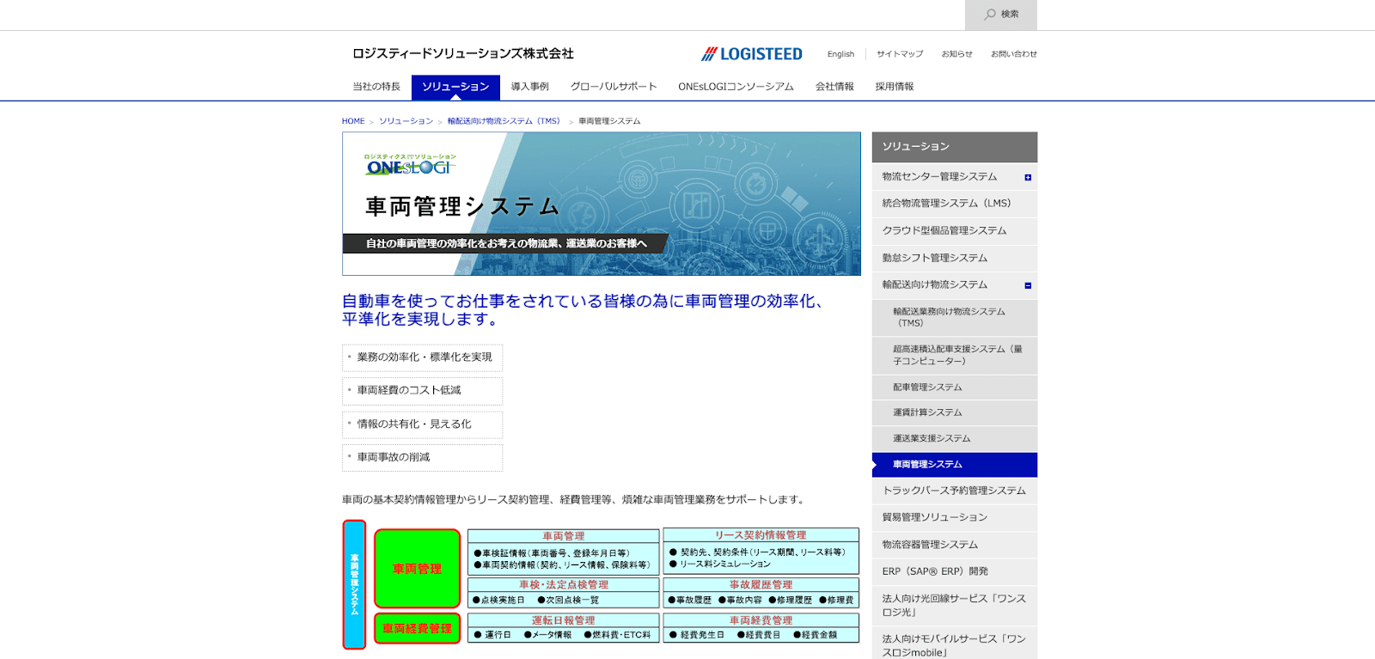Jump to 業務の効率化・標準化を実現 anchor
This screenshot has width=1375, height=659.
tap(422, 357)
